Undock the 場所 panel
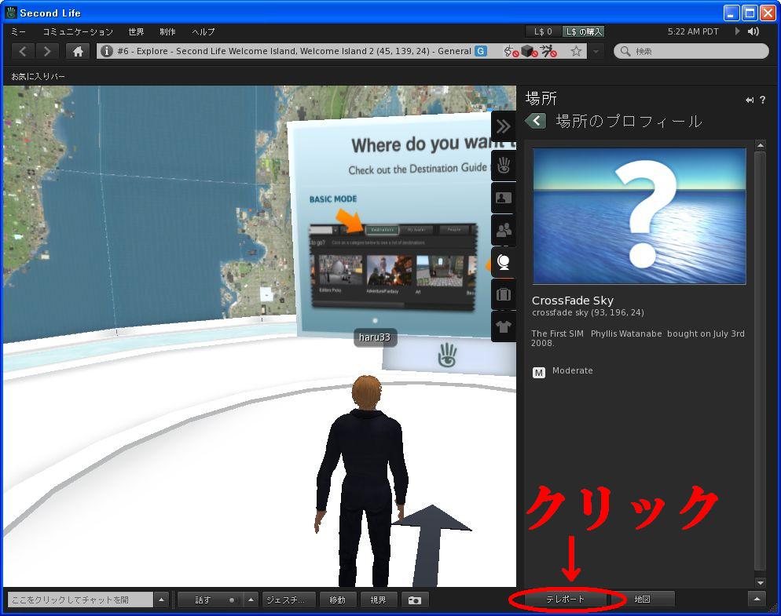Viewport: 781px width, 616px height. [749, 100]
